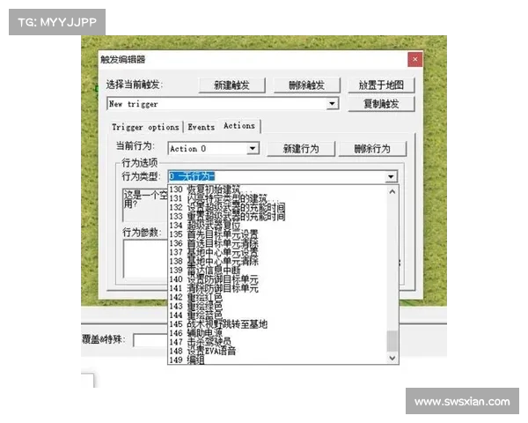This screenshot has height=423, width=528.
Task: Select list item 132 设置超级武器的充能时间
Action: pyautogui.click(x=278, y=207)
